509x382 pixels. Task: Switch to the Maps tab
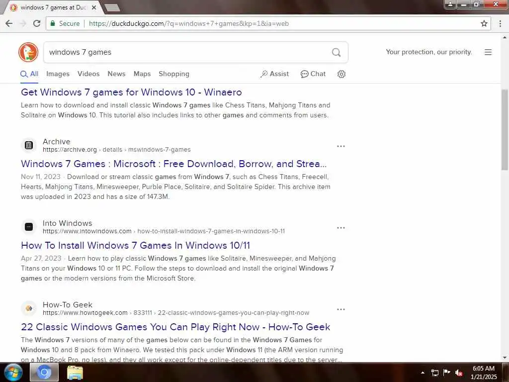(x=142, y=74)
